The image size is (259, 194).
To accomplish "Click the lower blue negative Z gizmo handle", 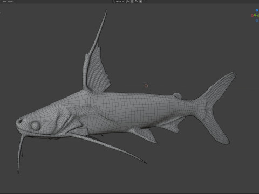I will pos(257,20).
